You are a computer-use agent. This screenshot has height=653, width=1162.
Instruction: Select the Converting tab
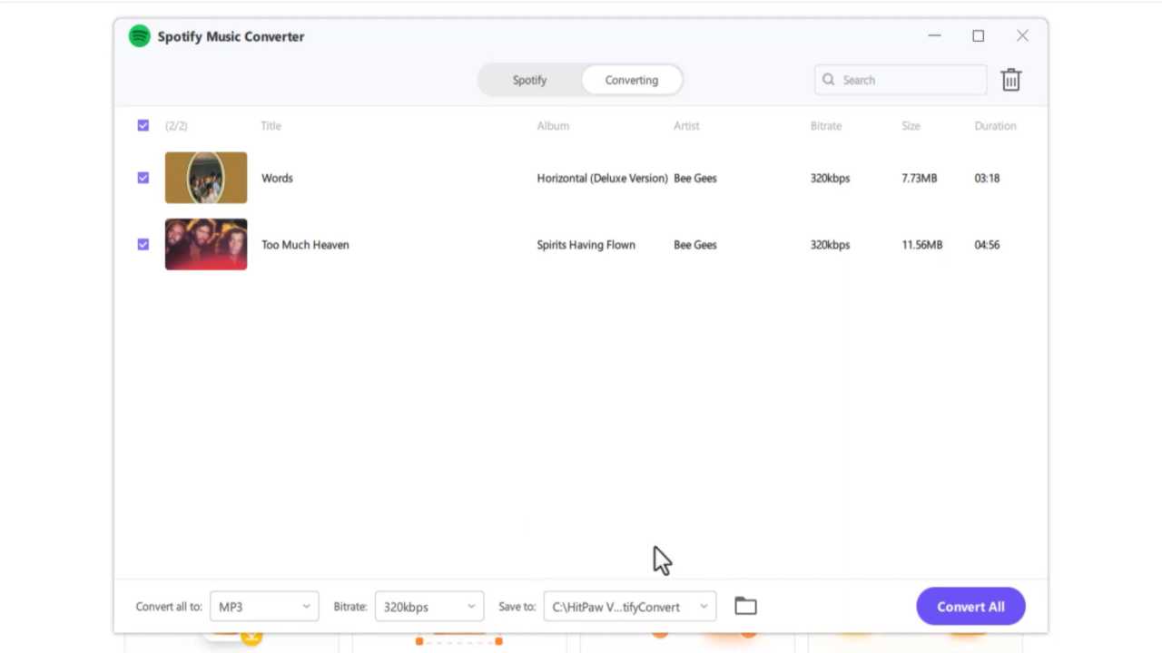(631, 80)
